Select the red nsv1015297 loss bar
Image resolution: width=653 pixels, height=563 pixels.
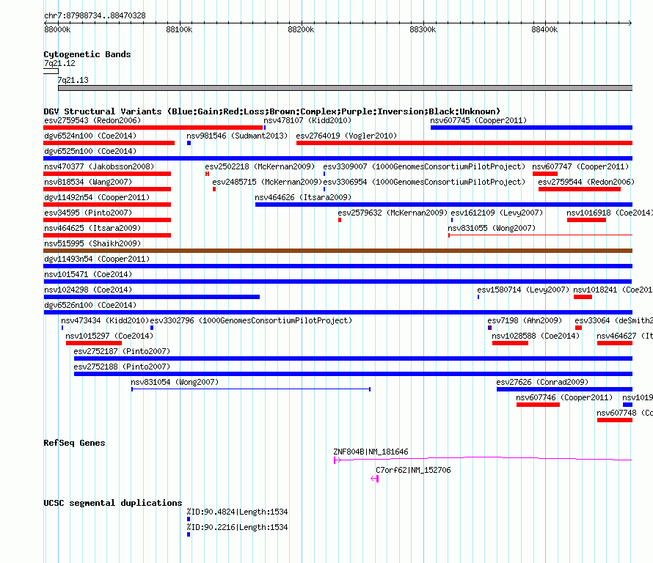coord(94,343)
